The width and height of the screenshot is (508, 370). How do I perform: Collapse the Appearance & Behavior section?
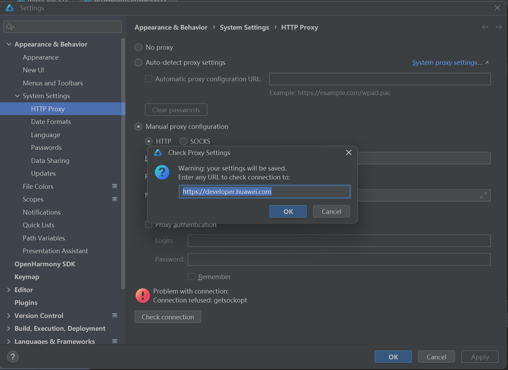click(x=9, y=44)
